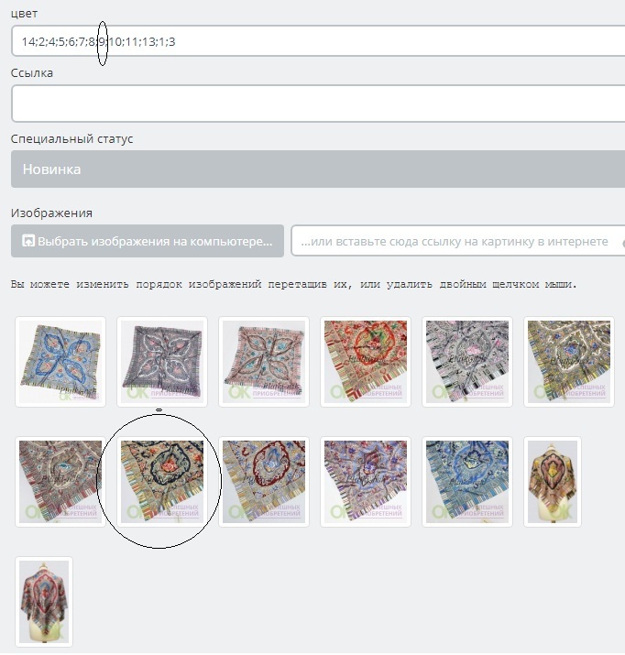625x655 pixels.
Task: Click the upload icon on the image select button
Action: click(28, 241)
